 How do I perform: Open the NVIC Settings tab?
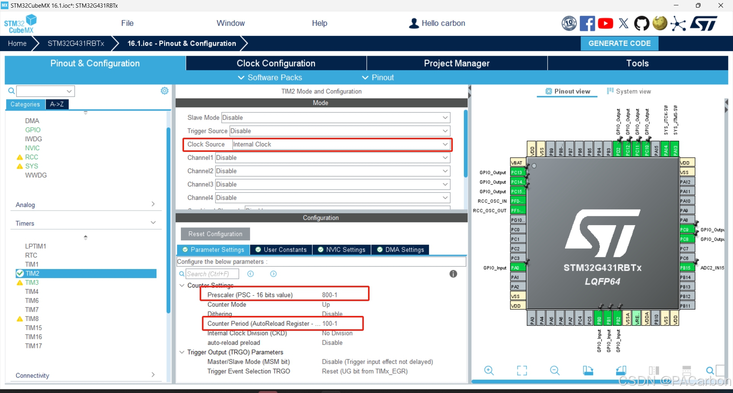[341, 250]
